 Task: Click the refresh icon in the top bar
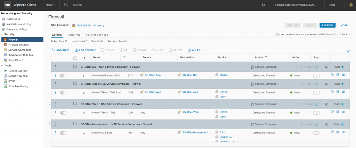tap(264, 5)
